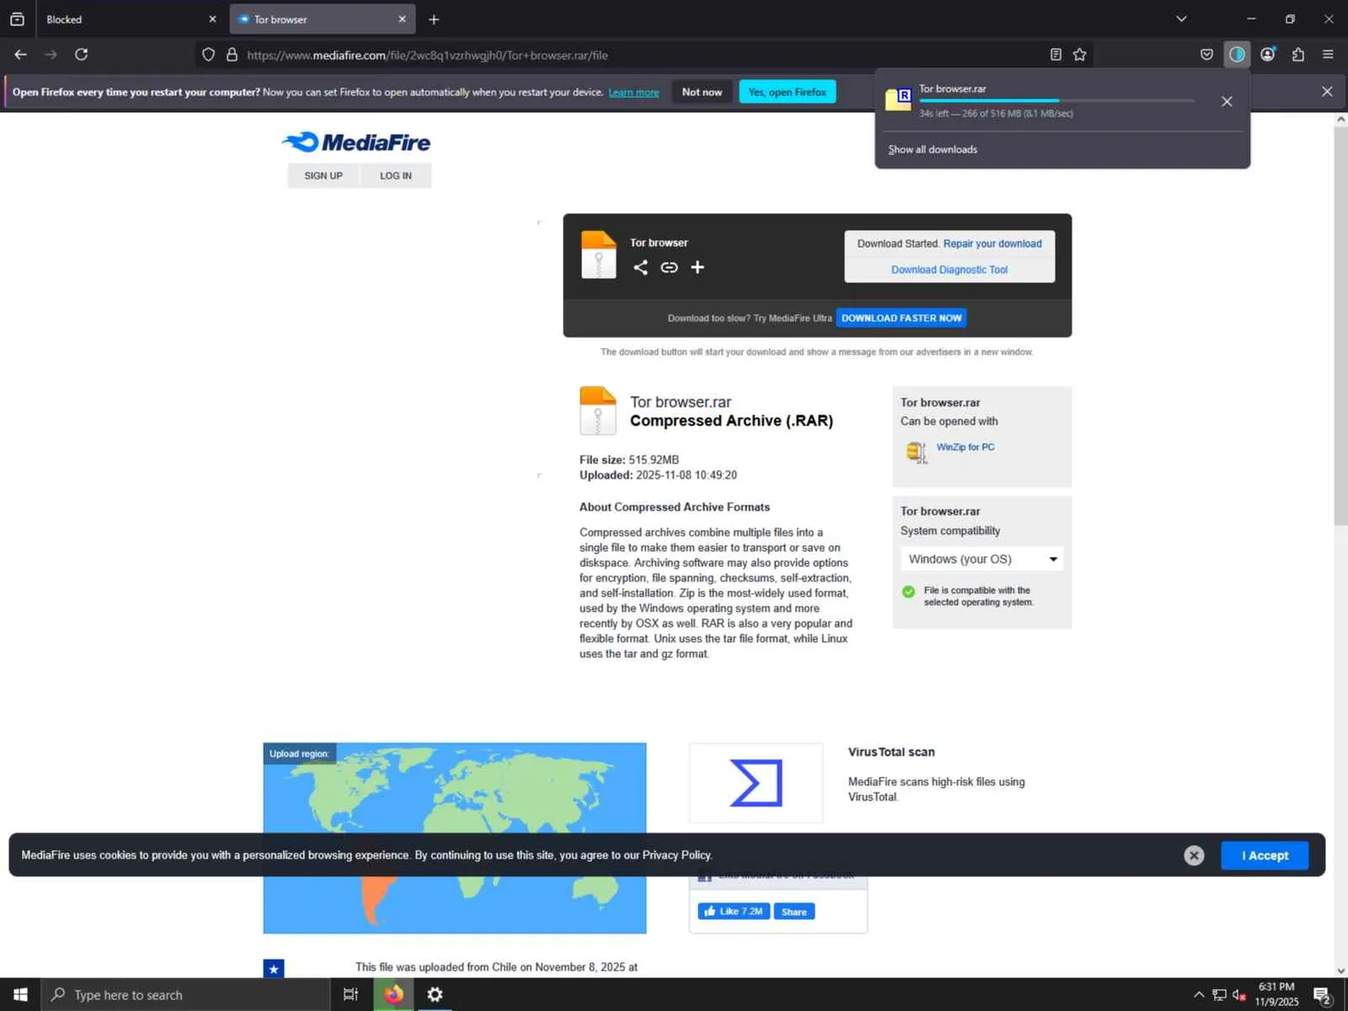
Task: Select the Tor browser tab
Action: 313,19
